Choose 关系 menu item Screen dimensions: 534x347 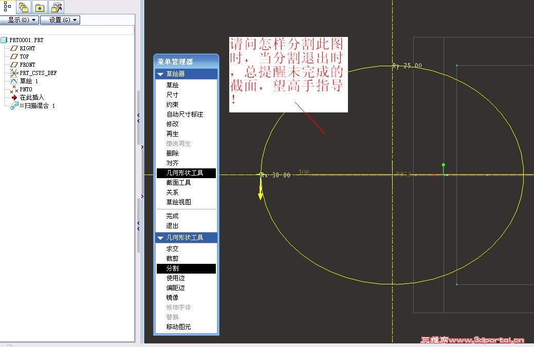[172, 192]
